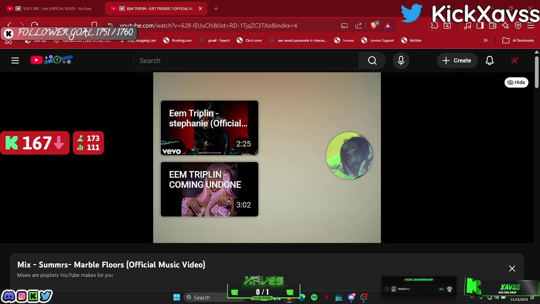Open Netflix from the taskbar

327,298
